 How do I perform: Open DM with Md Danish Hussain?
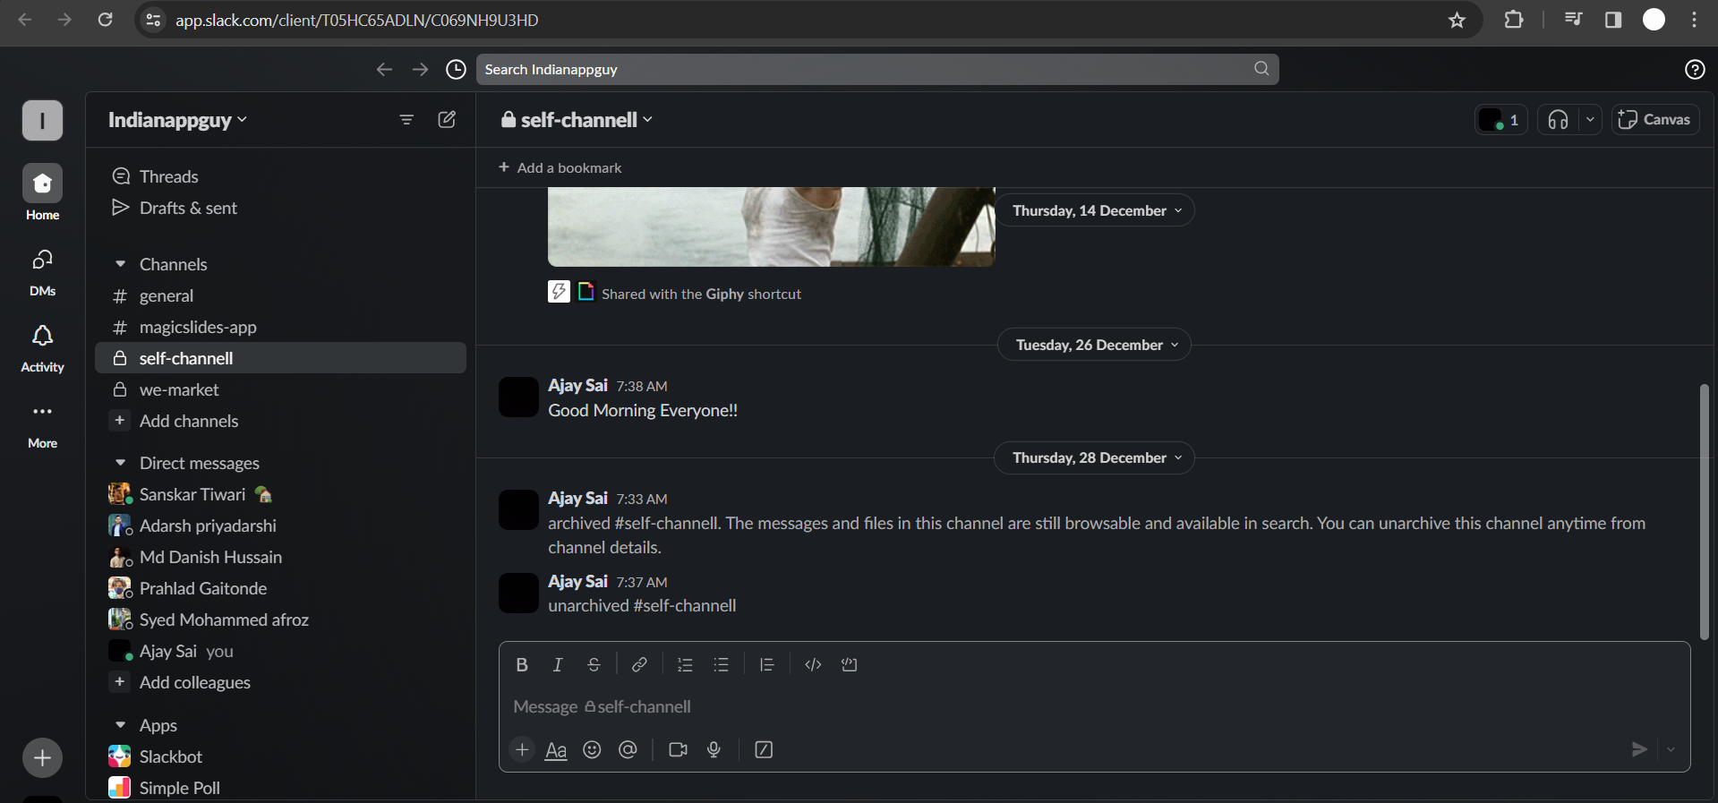(x=280, y=557)
